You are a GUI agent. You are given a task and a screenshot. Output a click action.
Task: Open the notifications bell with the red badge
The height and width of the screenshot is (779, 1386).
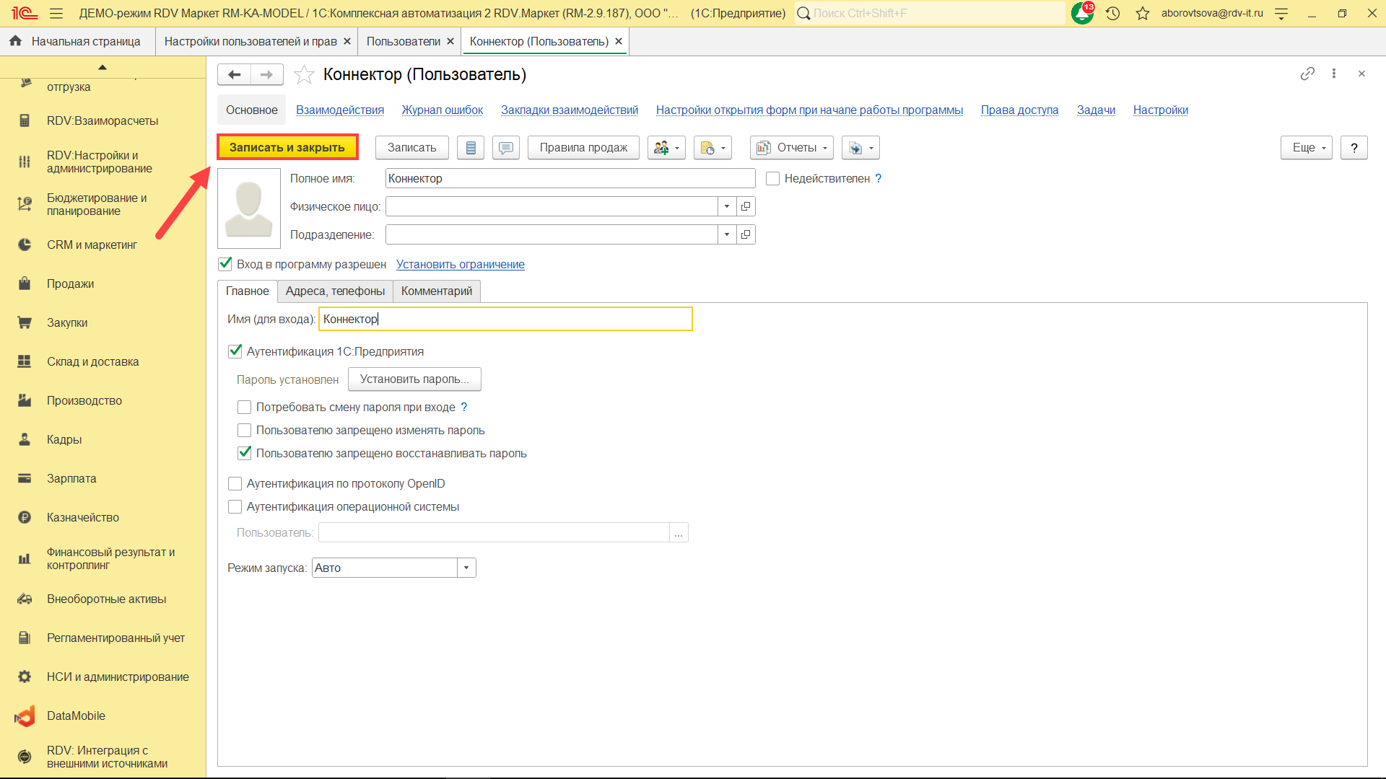point(1081,13)
